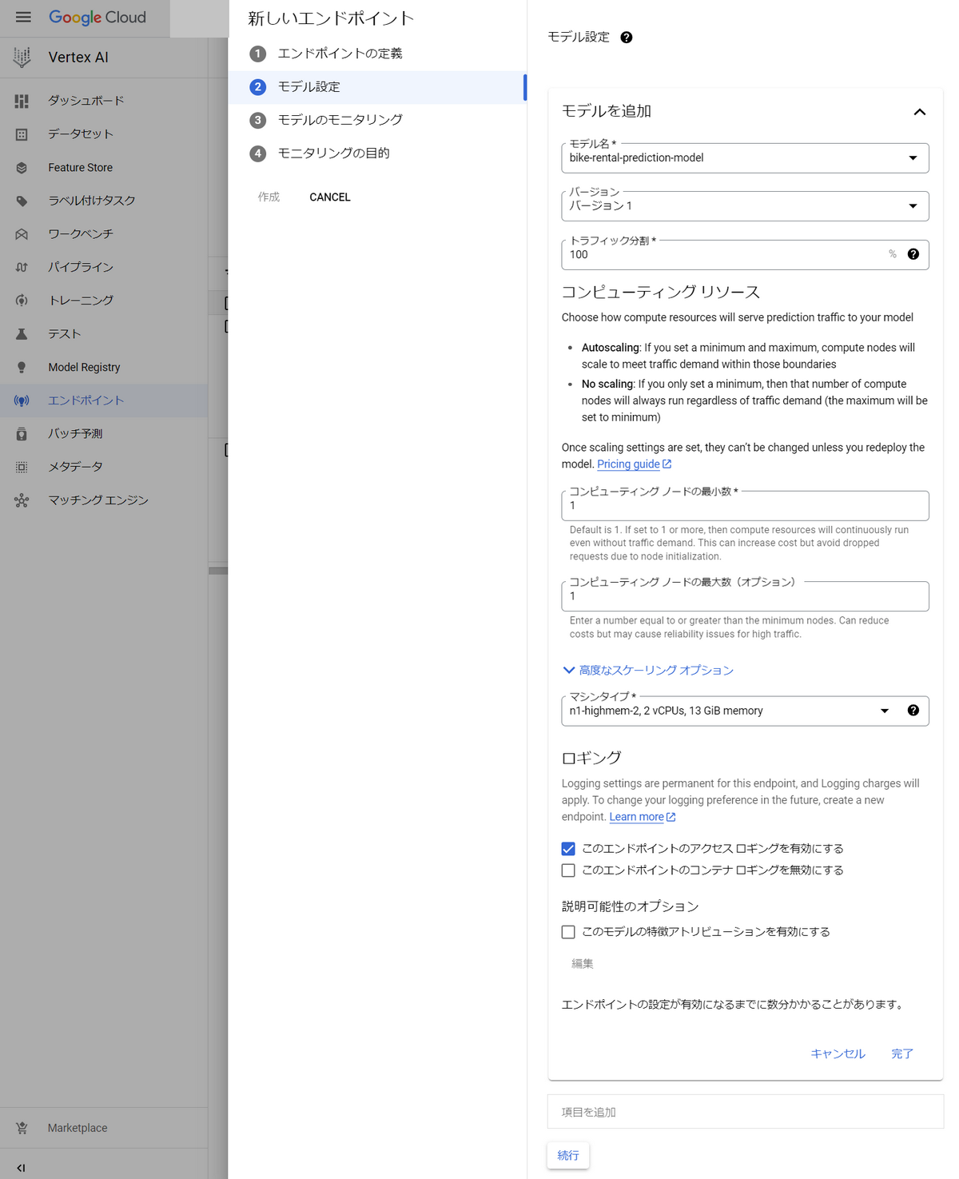Click the データセット sidebar icon
Viewport: 959px width, 1179px height.
22,134
